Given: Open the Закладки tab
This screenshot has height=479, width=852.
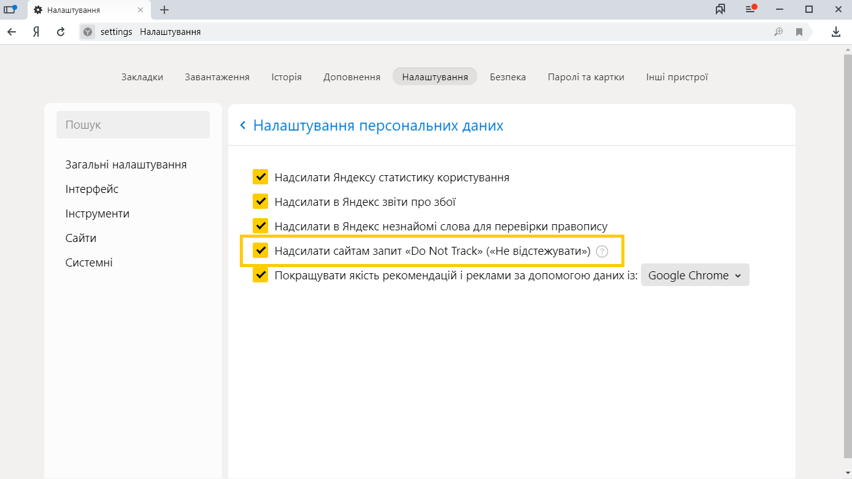Looking at the screenshot, I should click(142, 77).
